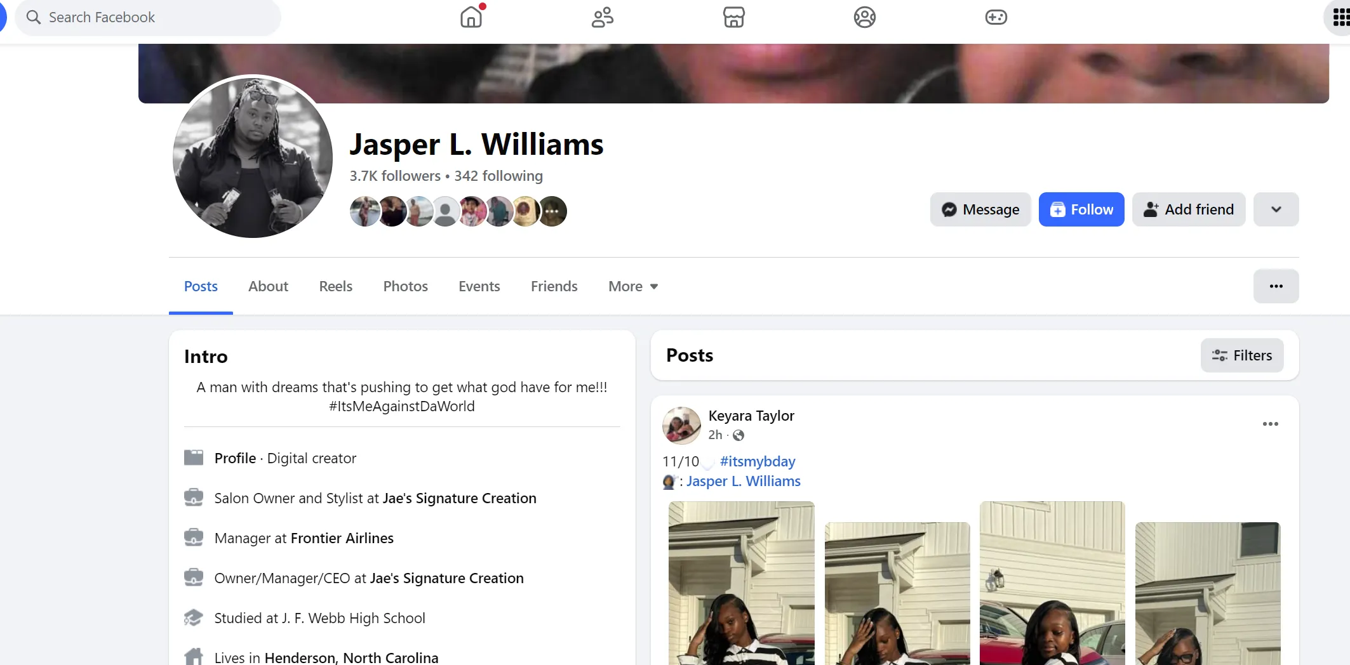Click the Follow button
Image resolution: width=1350 pixels, height=665 pixels.
1081,209
